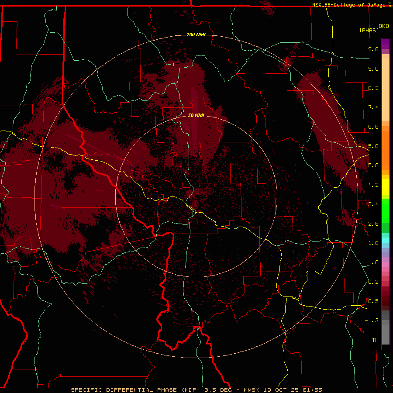
Task: Click the pink segment of the color bar
Action: point(386,265)
